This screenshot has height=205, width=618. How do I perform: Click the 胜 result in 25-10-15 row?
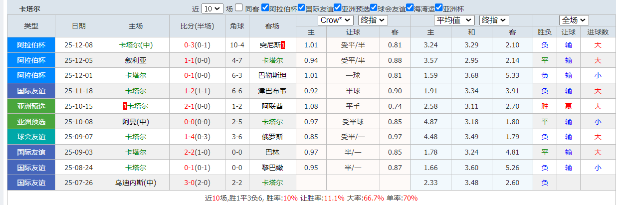pyautogui.click(x=545, y=106)
